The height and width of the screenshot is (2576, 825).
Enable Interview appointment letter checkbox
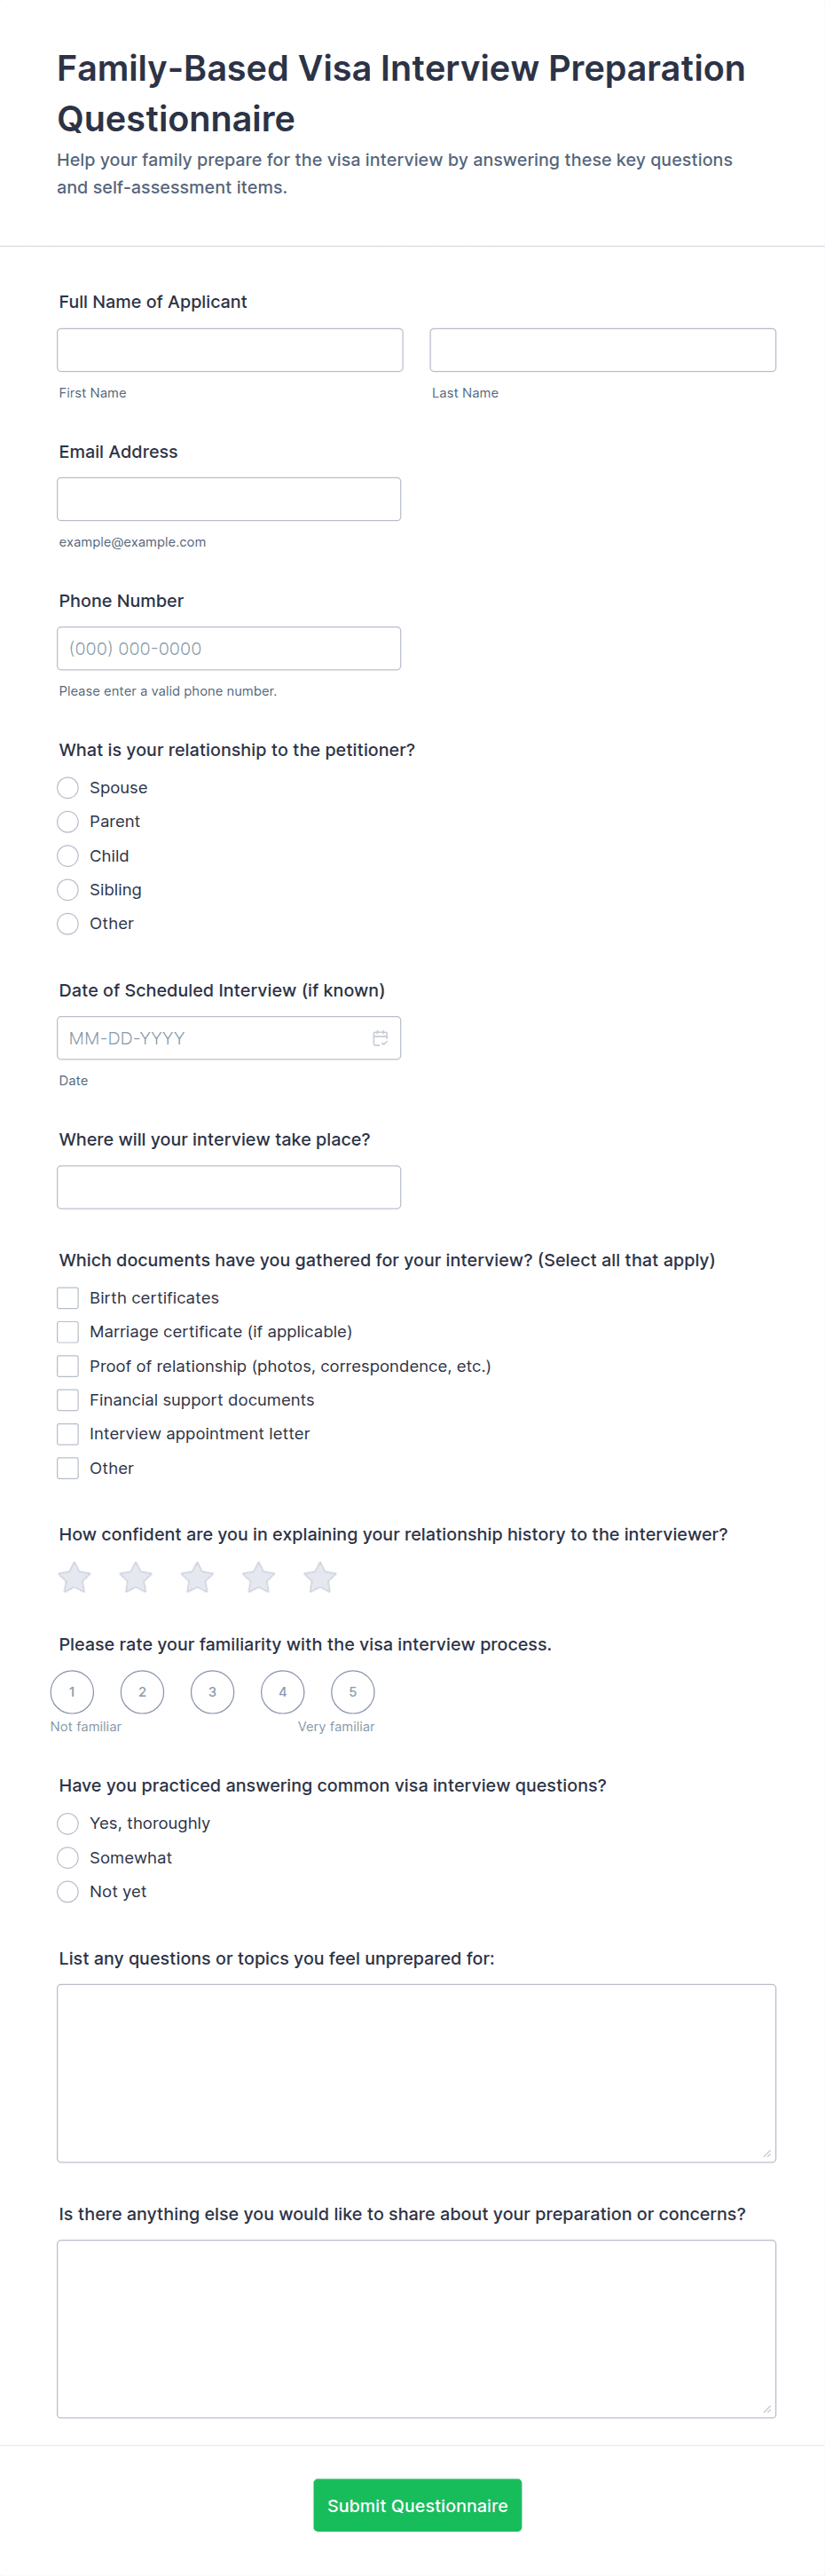[x=68, y=1434]
